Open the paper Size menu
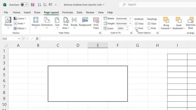The image size is (196, 110). (57, 23)
